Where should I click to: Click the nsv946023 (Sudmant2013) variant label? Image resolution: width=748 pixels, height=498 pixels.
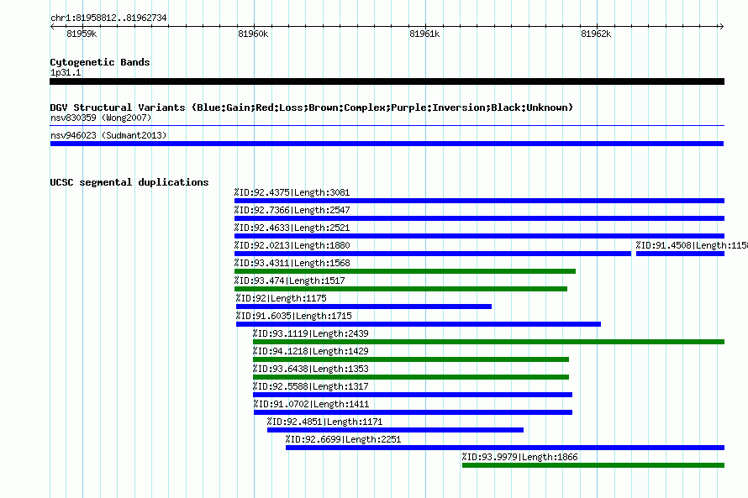pos(108,135)
